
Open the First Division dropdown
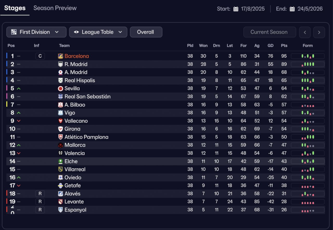(x=36, y=32)
